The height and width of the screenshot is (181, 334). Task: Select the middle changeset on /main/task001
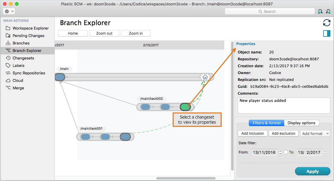[x=105, y=137]
